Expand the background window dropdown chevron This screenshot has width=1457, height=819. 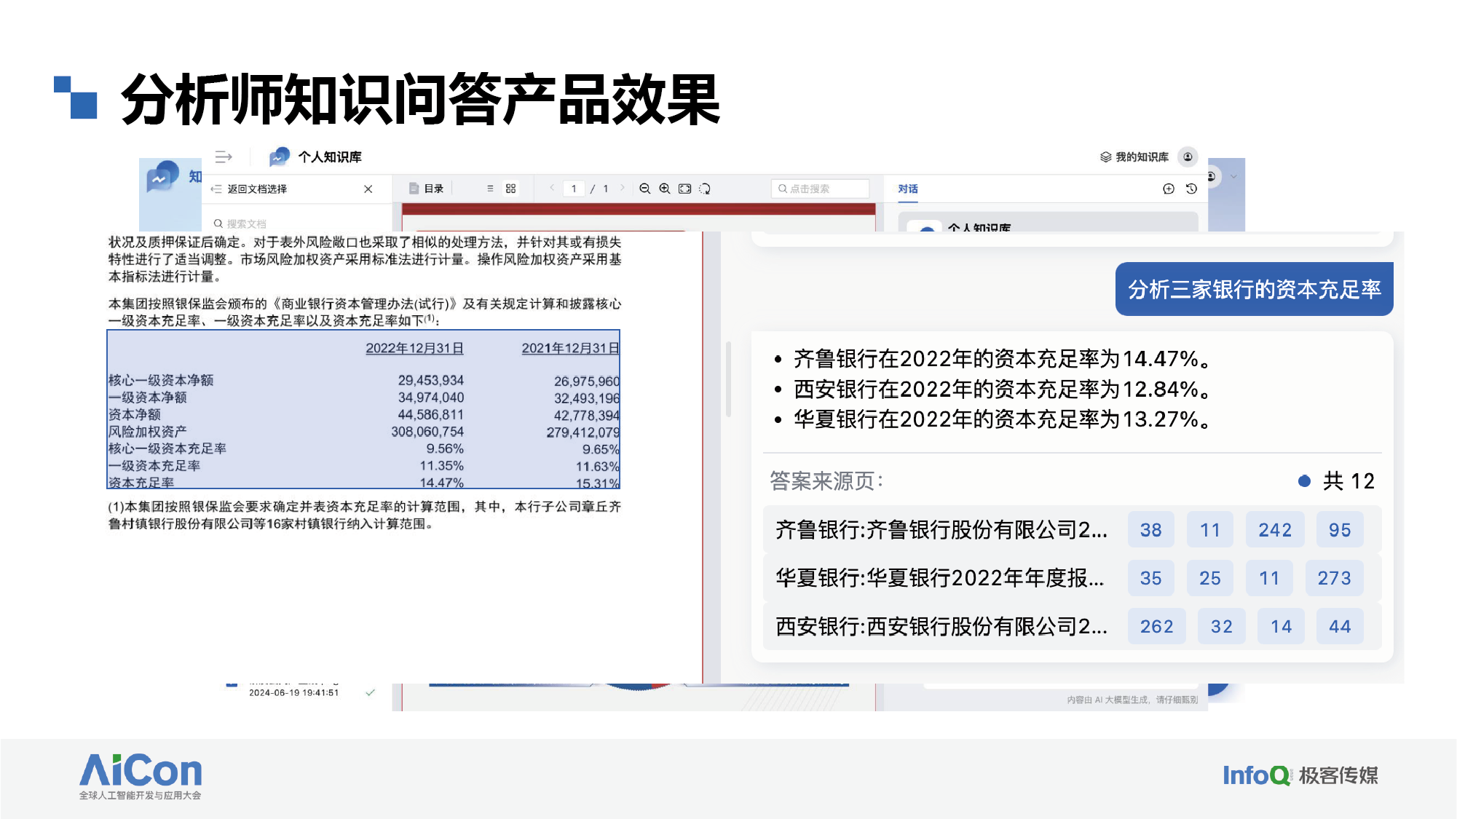tap(1233, 176)
